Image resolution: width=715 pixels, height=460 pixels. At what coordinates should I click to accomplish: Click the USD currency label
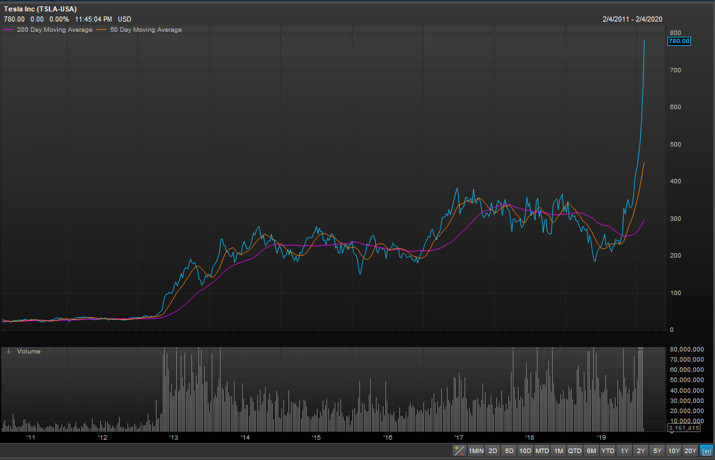[x=125, y=19]
